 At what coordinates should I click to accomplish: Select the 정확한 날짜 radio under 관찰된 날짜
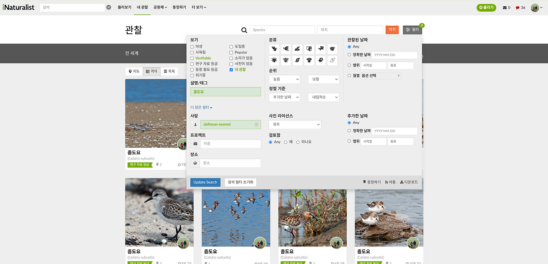pos(349,55)
